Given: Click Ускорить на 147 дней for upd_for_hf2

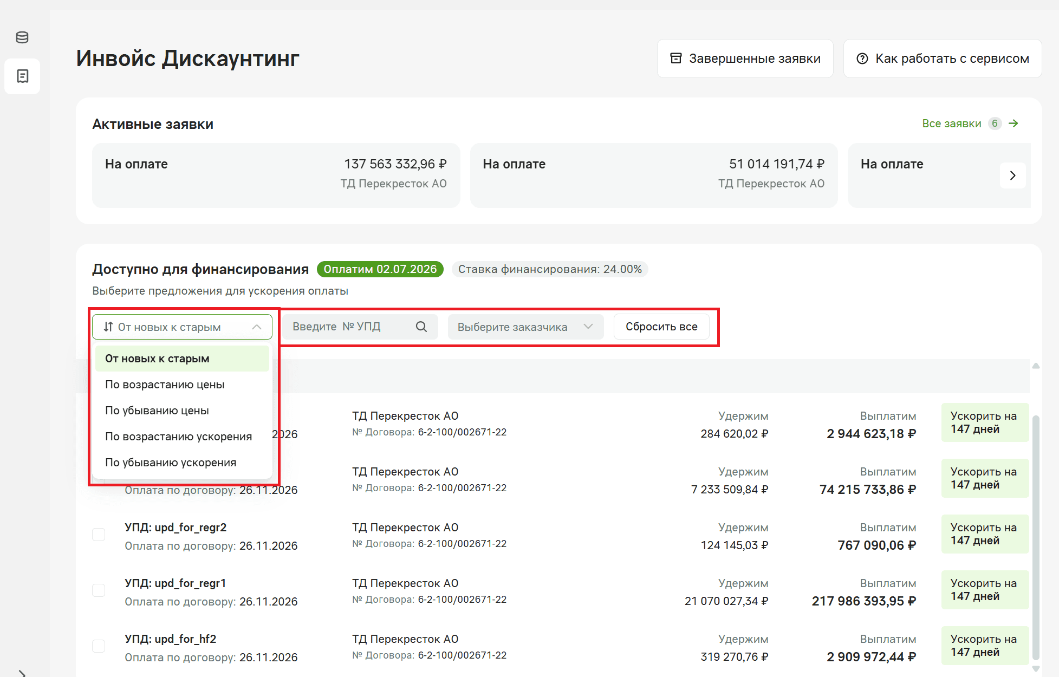Looking at the screenshot, I should tap(985, 646).
